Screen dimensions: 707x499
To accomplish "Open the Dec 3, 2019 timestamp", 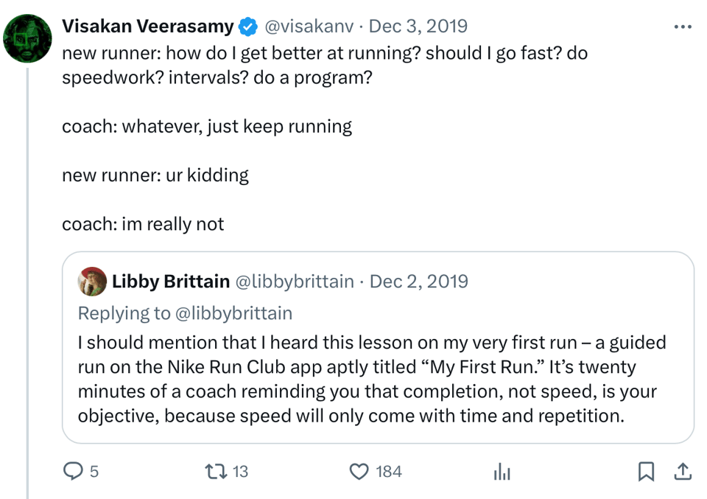I will [418, 27].
